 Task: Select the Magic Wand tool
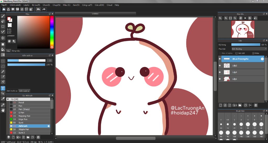coord(3,72)
